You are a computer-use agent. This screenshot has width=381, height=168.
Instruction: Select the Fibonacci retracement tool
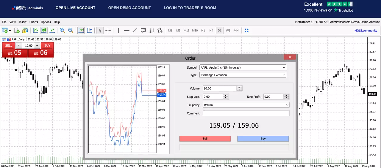tap(152, 30)
